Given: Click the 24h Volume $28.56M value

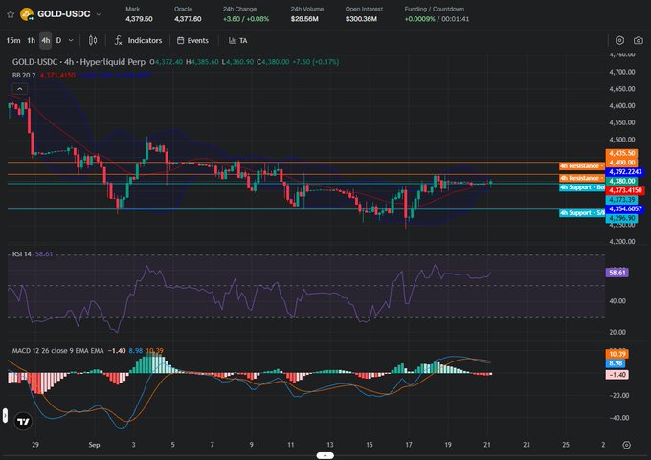Looking at the screenshot, I should (x=304, y=19).
